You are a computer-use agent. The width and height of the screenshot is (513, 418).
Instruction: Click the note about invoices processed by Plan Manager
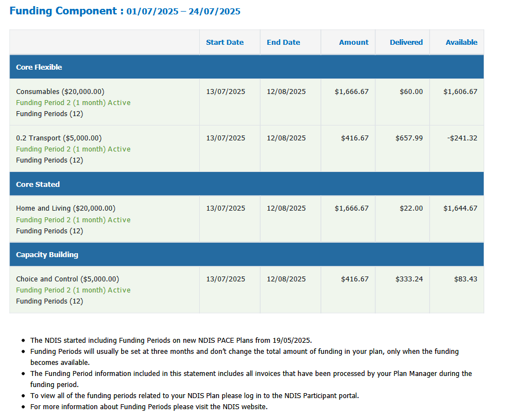pyautogui.click(x=251, y=379)
